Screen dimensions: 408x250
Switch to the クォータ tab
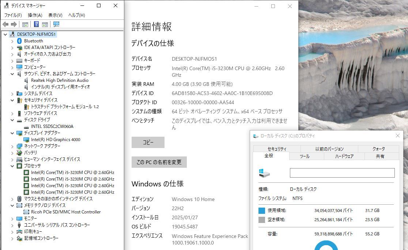(x=379, y=149)
